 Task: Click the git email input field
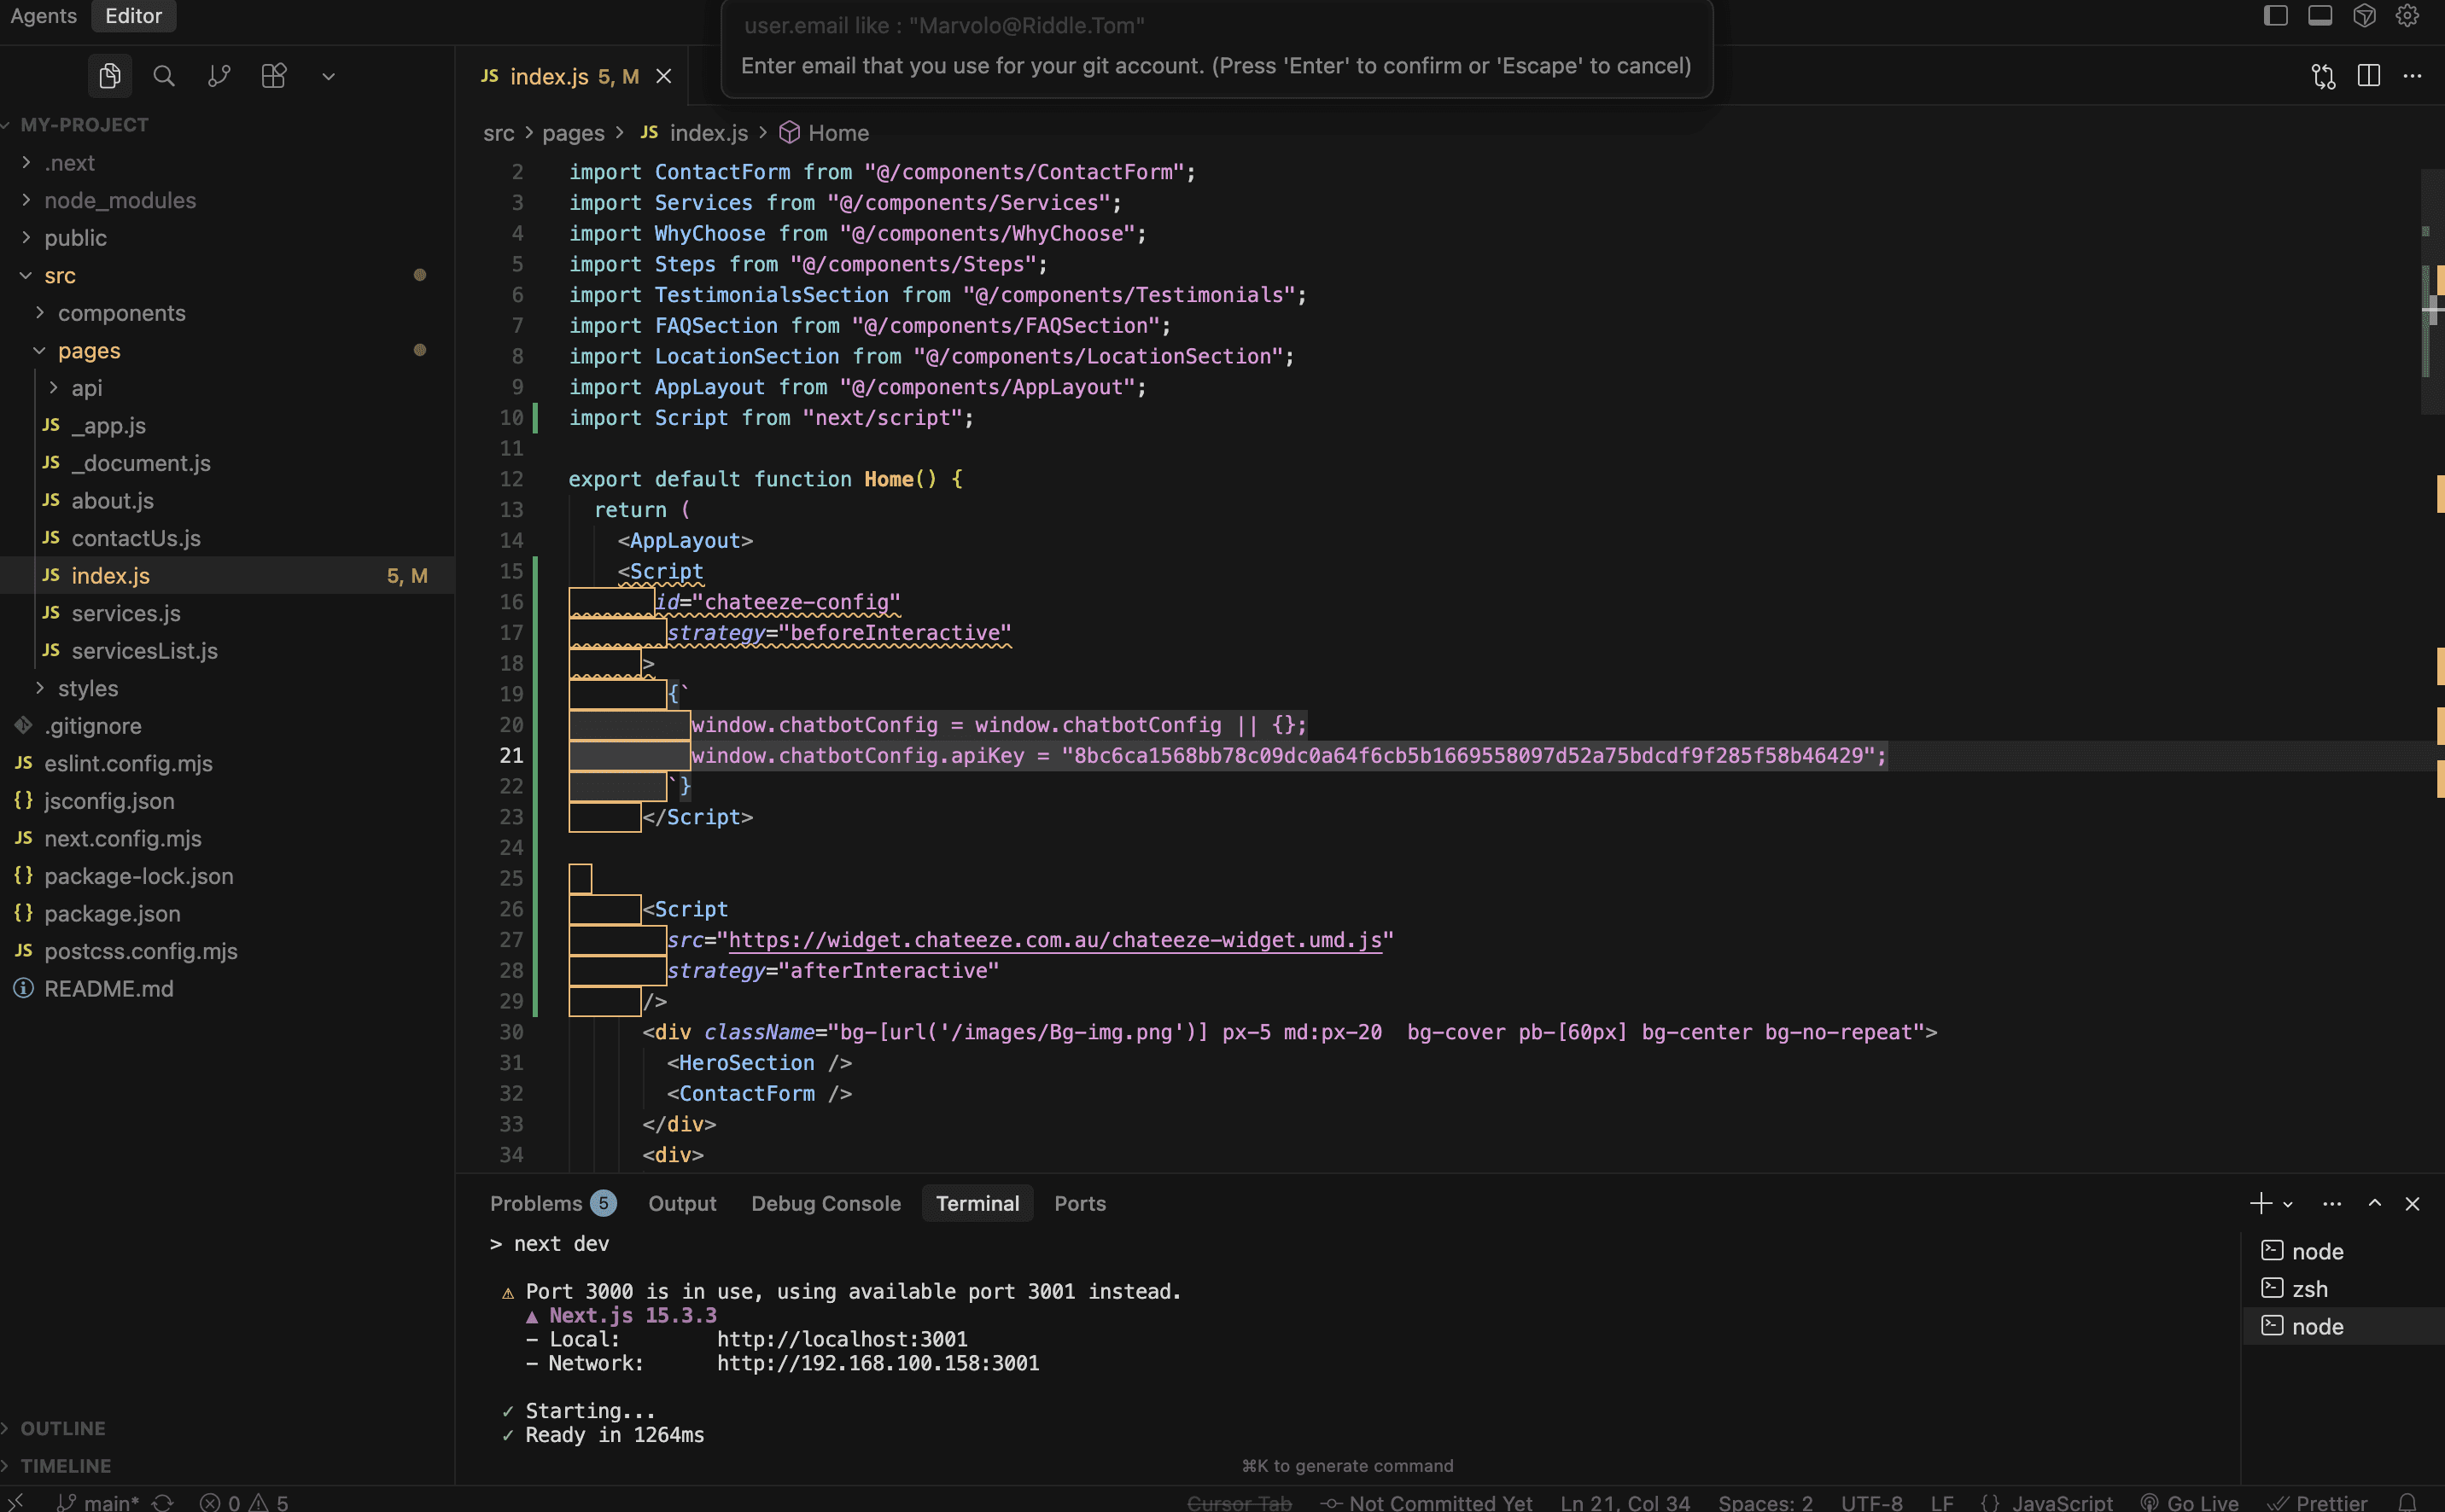(1216, 26)
